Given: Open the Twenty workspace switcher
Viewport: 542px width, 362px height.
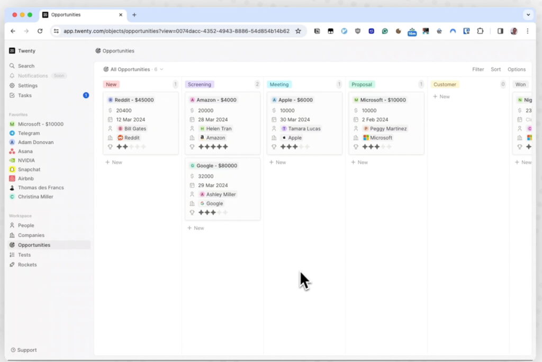Looking at the screenshot, I should pyautogui.click(x=22, y=51).
